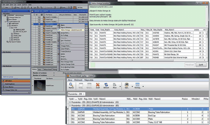This screenshot has height=125, width=210.
Task: Click the Vault Explorer icon in bottom navigation
Action: coord(3,84)
